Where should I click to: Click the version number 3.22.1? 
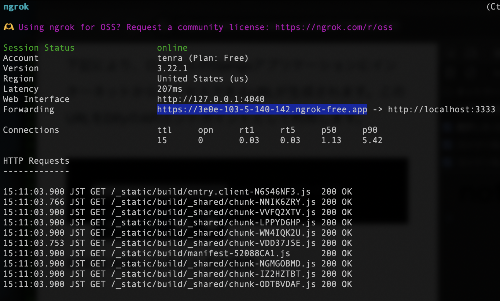point(172,68)
